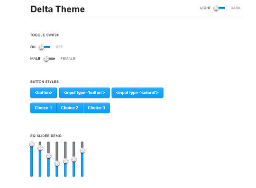Image resolution: width=256 pixels, height=188 pixels.
Task: Toggle the Male/Female switch
Action: [x=49, y=59]
